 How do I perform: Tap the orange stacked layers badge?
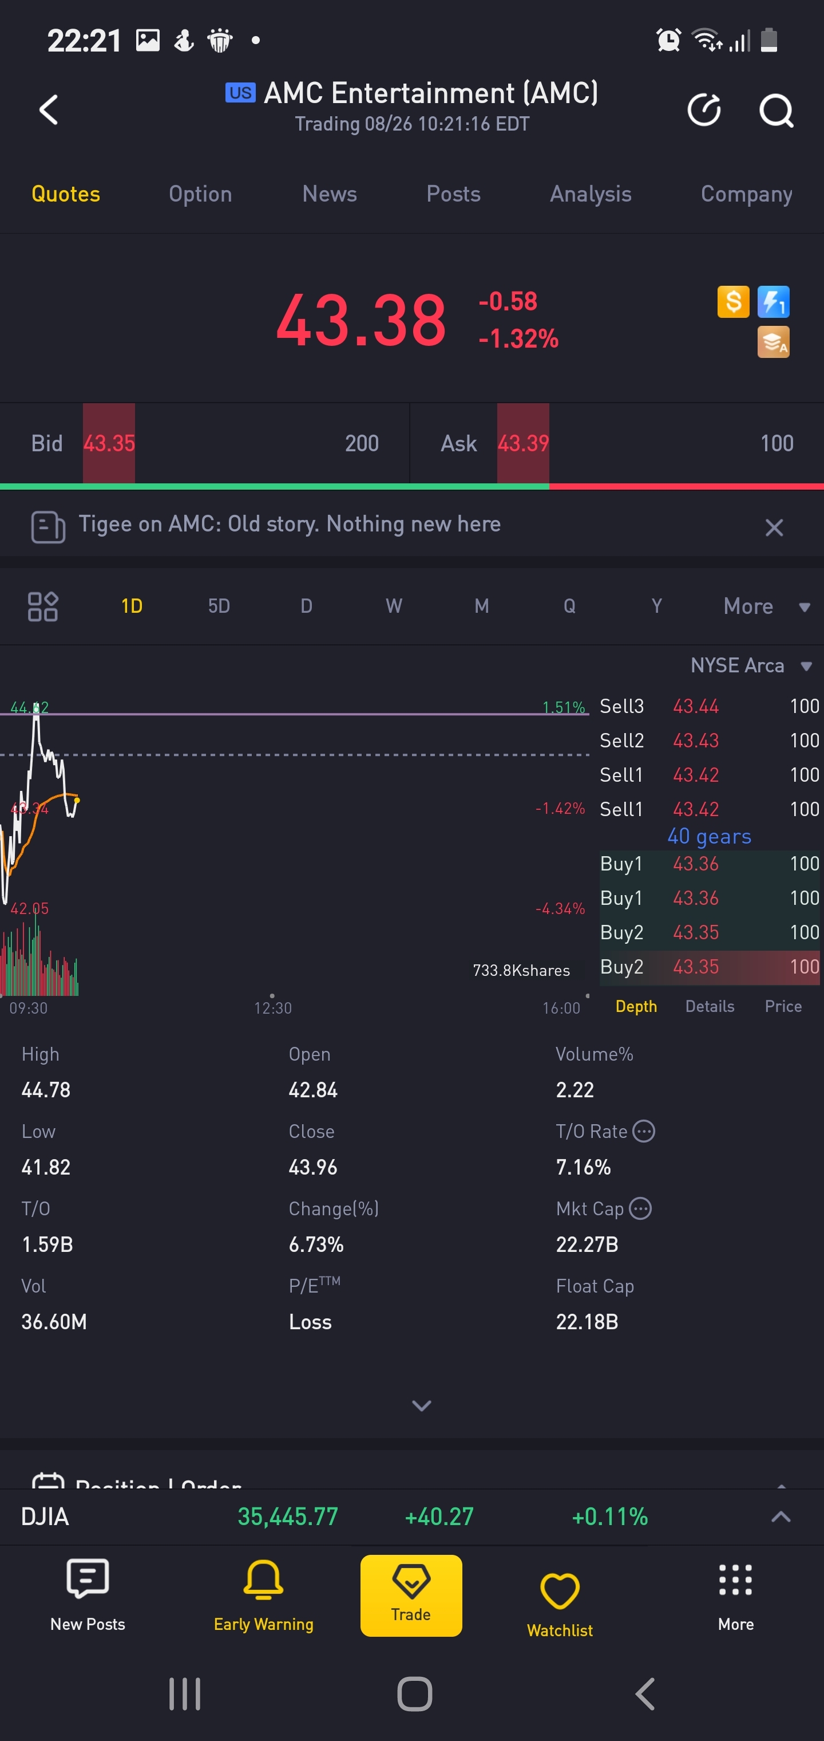[x=773, y=342]
